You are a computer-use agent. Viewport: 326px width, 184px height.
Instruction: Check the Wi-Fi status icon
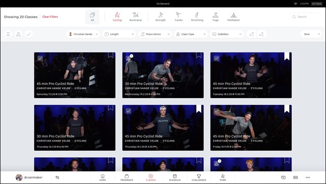point(295,4)
